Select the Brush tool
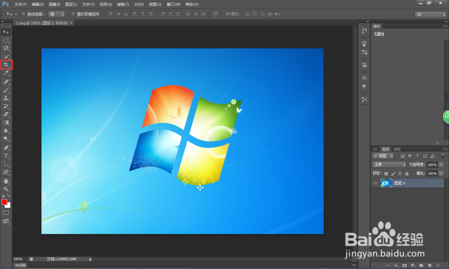This screenshot has width=449, height=269. (x=6, y=90)
